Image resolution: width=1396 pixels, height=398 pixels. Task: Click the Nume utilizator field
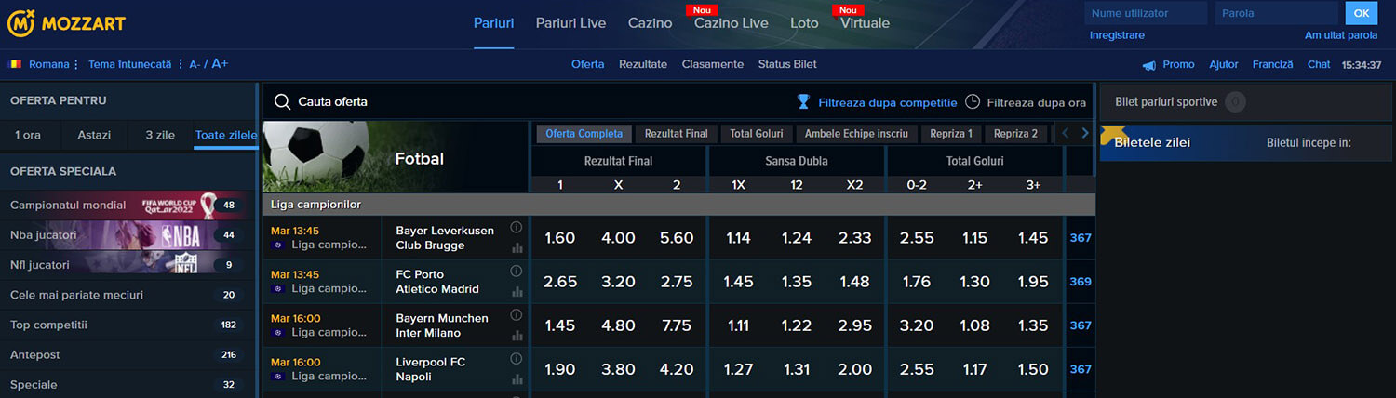pos(1146,13)
